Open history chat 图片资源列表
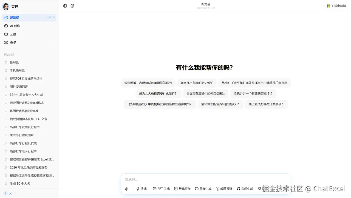 click(29, 87)
